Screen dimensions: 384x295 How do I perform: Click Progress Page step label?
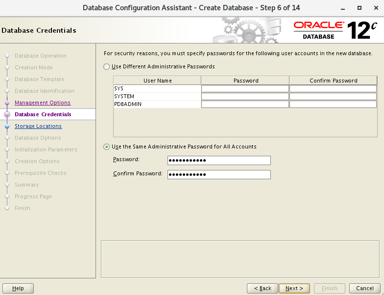33,196
